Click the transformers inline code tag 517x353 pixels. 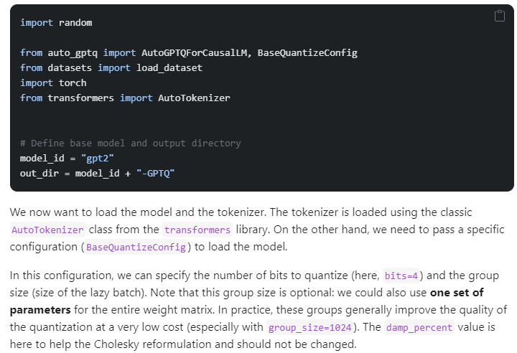(x=197, y=230)
